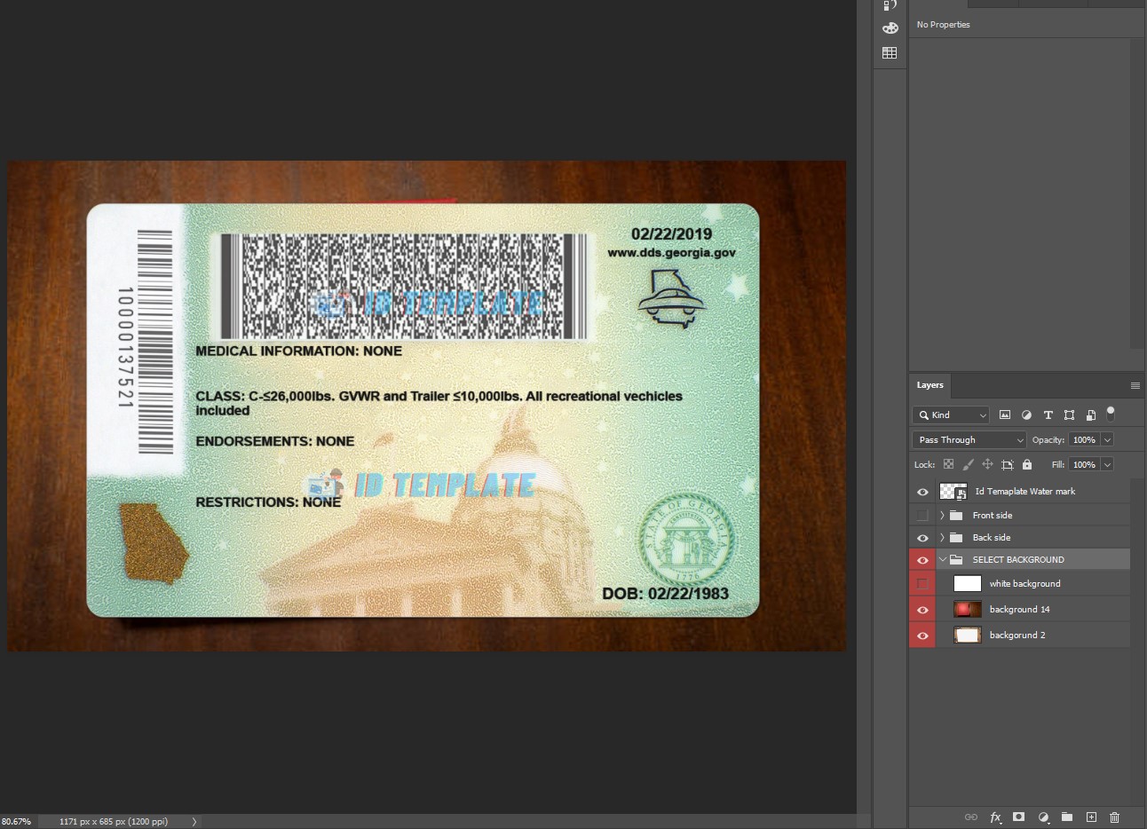
Task: Open the status bar info arrow menu
Action: pos(194,822)
